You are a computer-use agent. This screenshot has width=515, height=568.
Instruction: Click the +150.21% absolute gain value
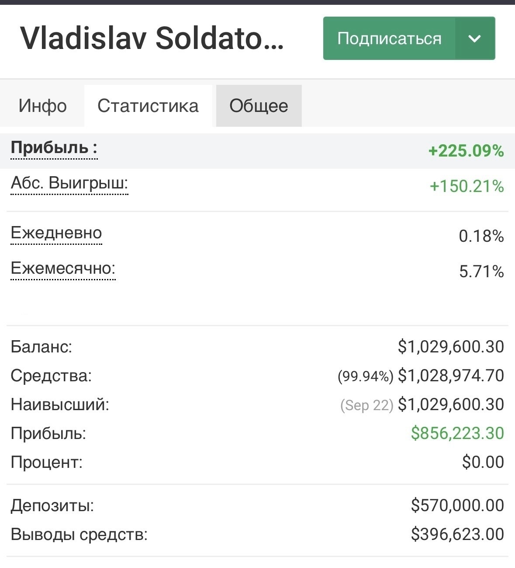pyautogui.click(x=467, y=186)
